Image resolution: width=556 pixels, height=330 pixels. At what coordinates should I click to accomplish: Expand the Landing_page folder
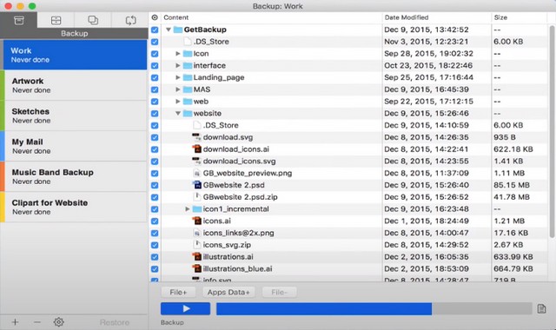pyautogui.click(x=178, y=77)
